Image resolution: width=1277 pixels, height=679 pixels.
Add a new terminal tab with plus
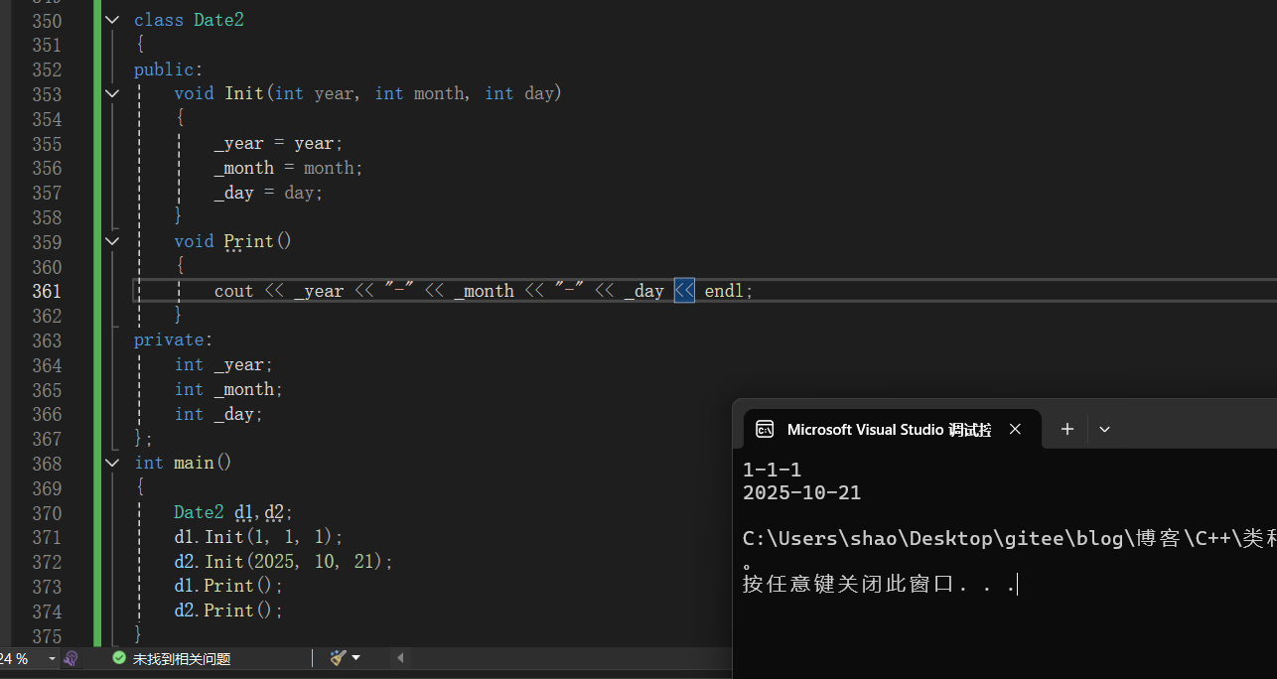click(1067, 429)
